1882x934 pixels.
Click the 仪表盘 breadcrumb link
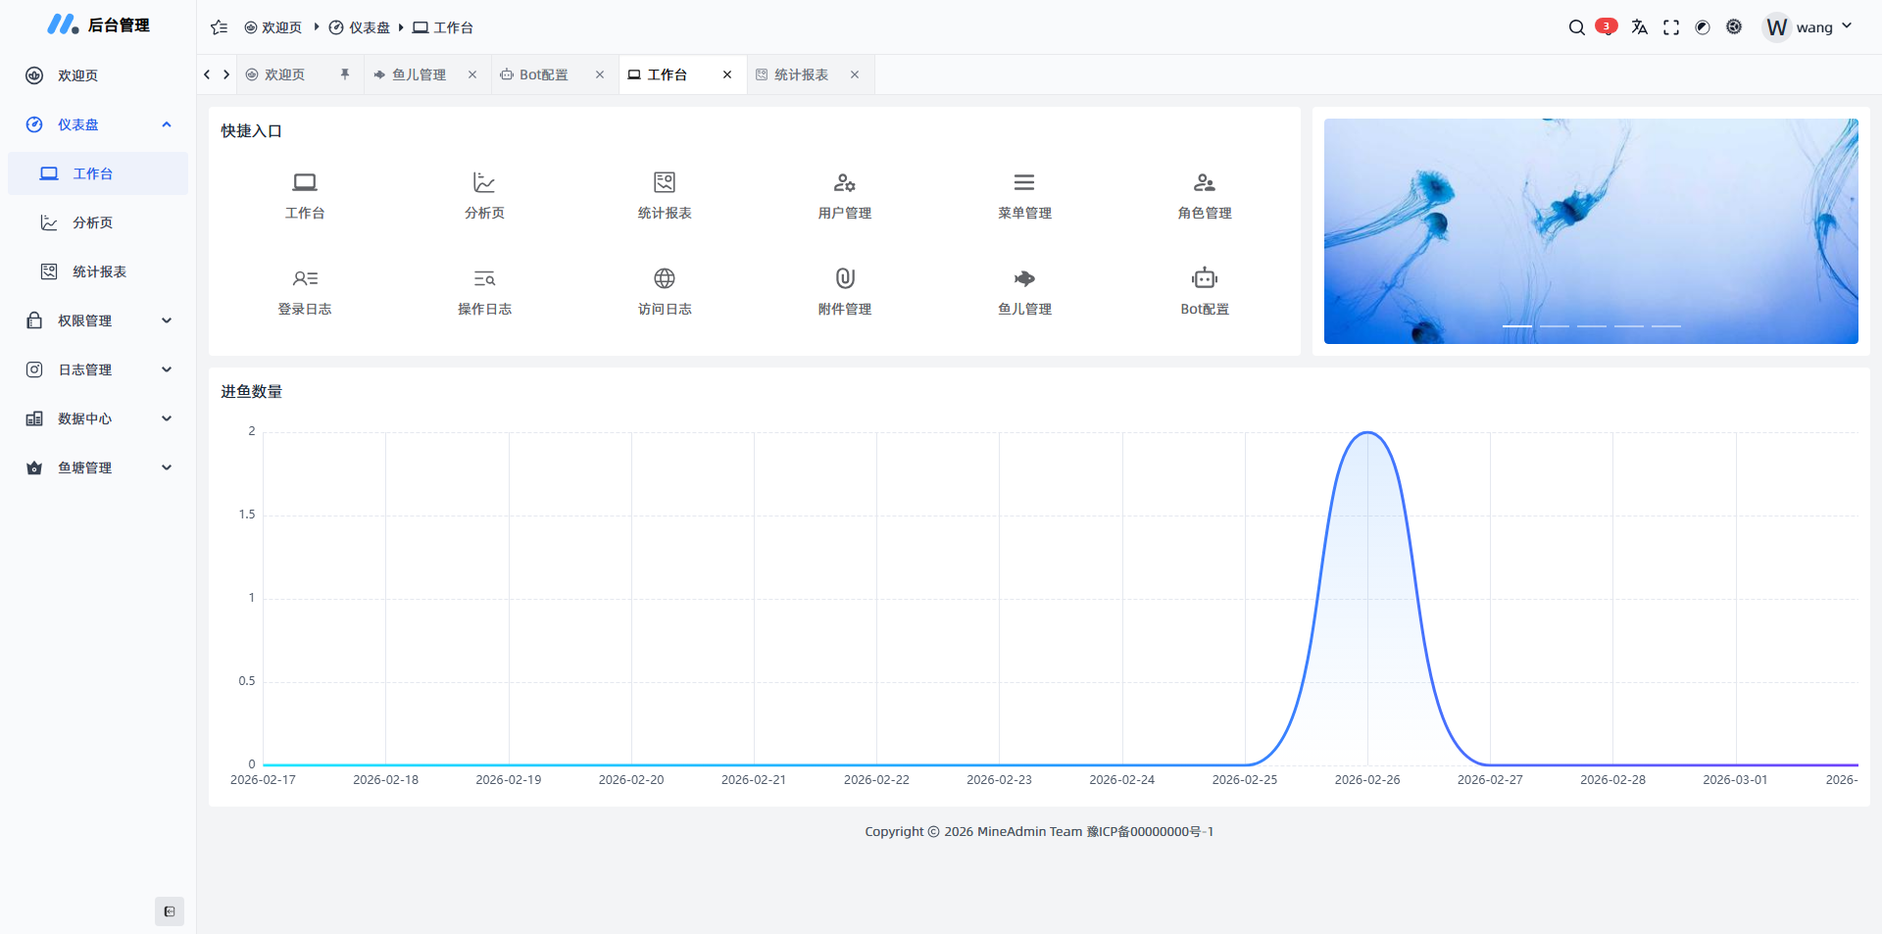[360, 27]
